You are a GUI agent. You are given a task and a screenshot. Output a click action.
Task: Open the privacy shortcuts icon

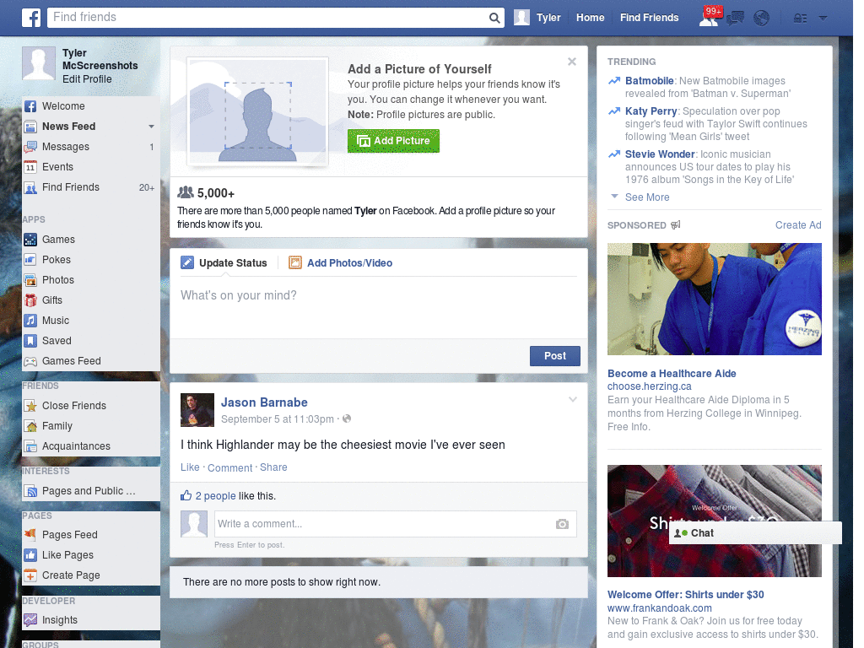(x=800, y=19)
